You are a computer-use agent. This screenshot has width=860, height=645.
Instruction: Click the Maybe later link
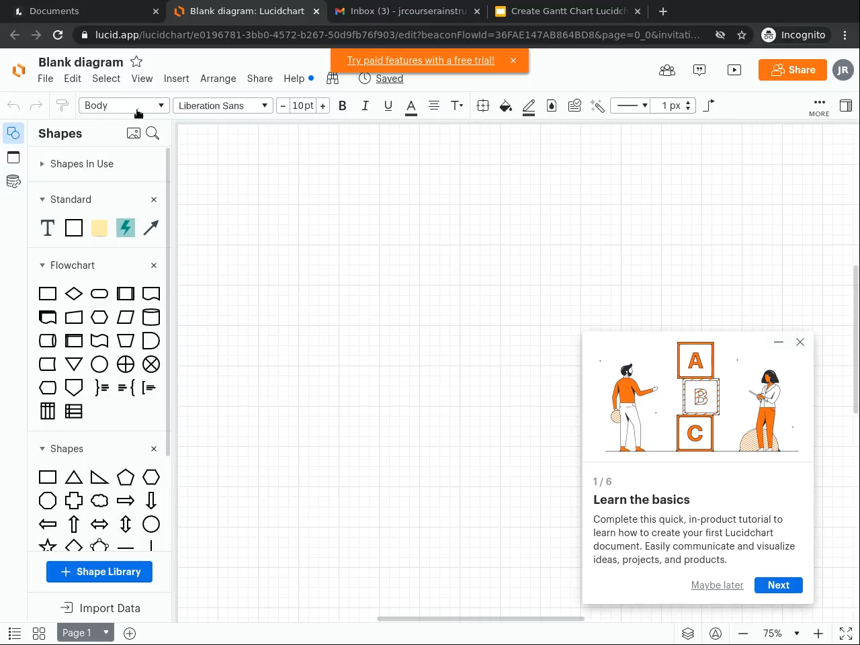coord(717,585)
